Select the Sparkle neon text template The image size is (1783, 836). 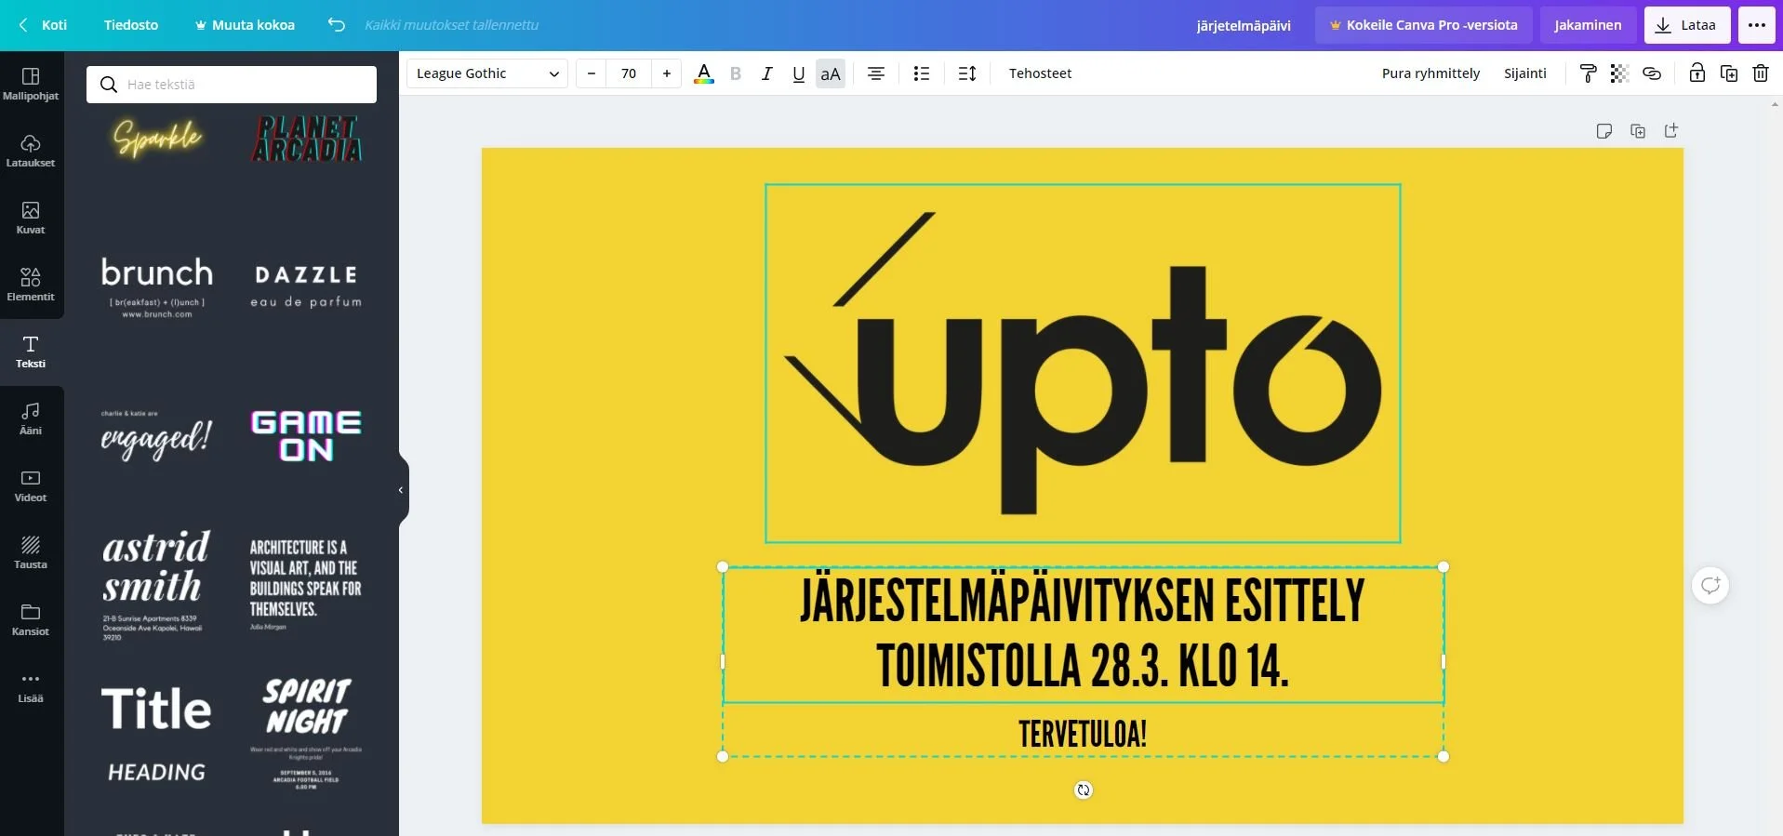(x=157, y=138)
